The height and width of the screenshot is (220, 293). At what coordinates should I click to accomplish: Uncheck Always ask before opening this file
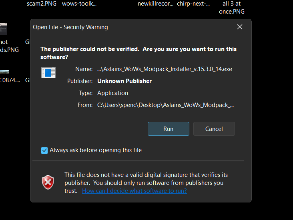pos(44,150)
